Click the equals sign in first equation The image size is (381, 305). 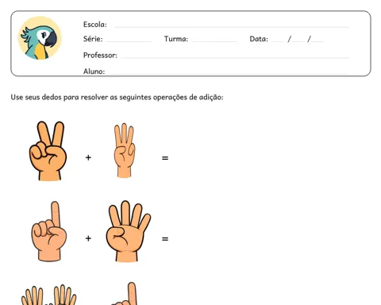pos(165,158)
